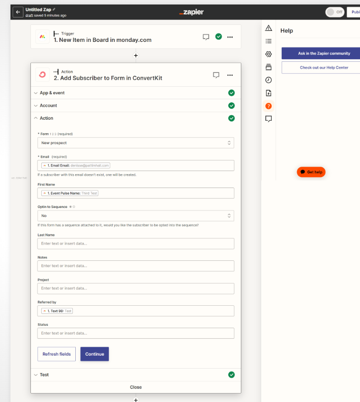Click the trigger step green checkmark
This screenshot has height=402, width=360.
click(218, 37)
